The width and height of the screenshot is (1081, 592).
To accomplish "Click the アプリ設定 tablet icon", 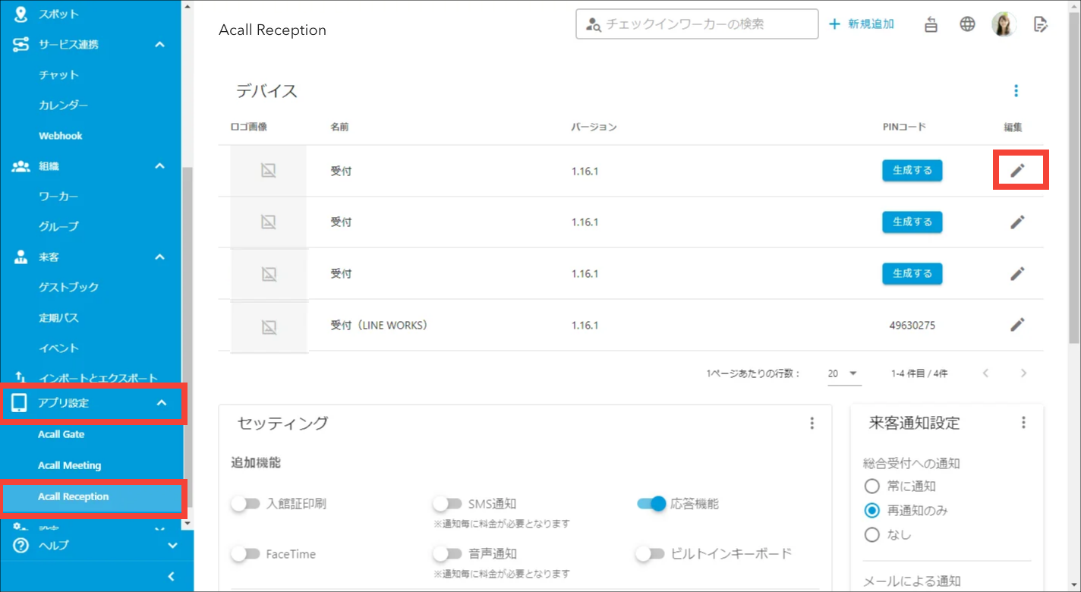I will tap(20, 403).
